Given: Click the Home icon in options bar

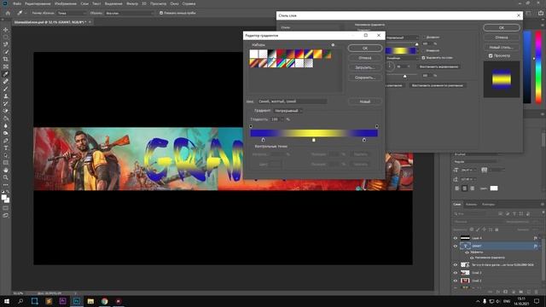Looking at the screenshot, I should 8,13.
